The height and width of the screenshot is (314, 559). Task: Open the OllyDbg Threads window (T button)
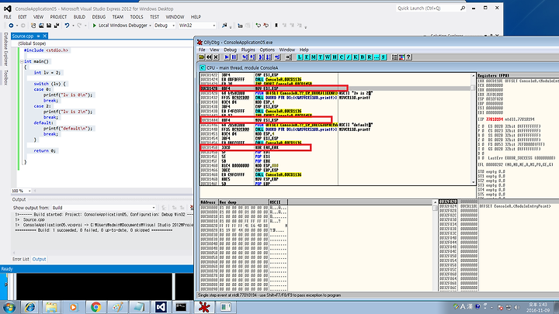pyautogui.click(x=320, y=57)
